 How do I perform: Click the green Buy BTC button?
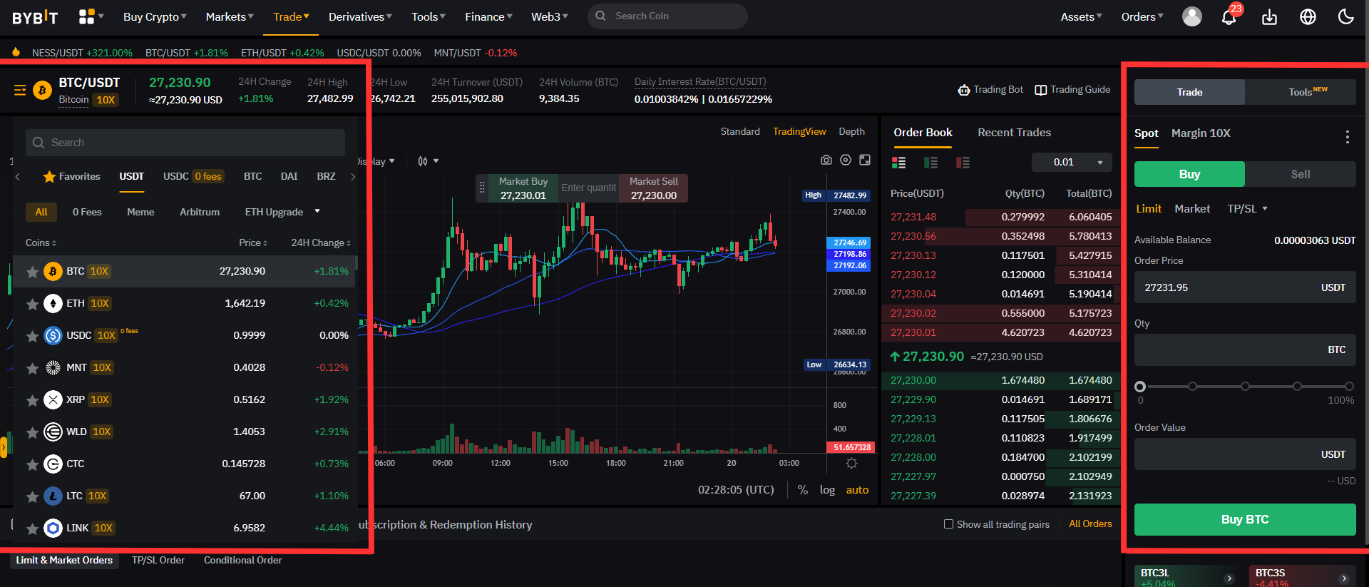pos(1245,520)
